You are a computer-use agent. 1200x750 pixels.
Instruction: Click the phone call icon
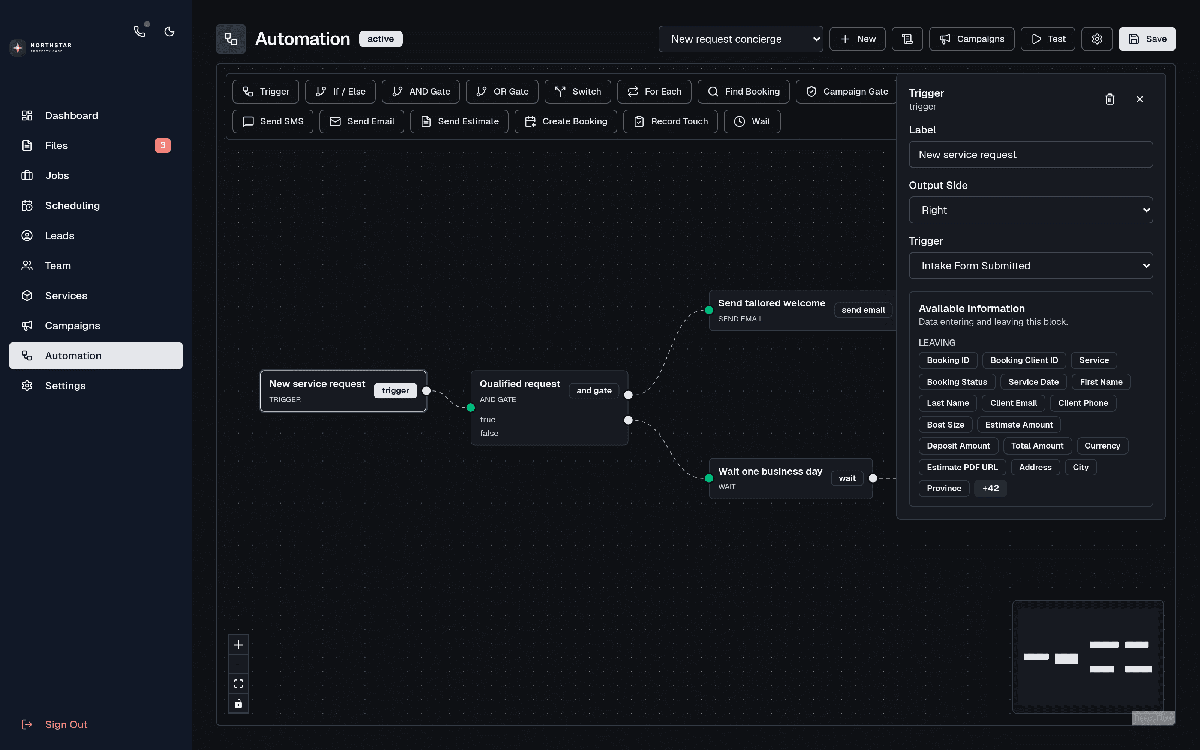point(140,32)
